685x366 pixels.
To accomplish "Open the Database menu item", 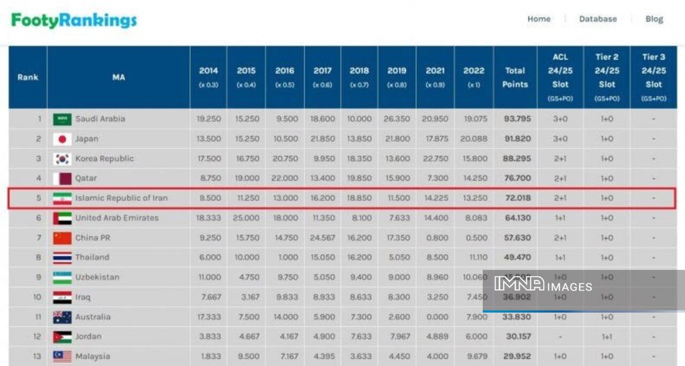I will coord(598,19).
